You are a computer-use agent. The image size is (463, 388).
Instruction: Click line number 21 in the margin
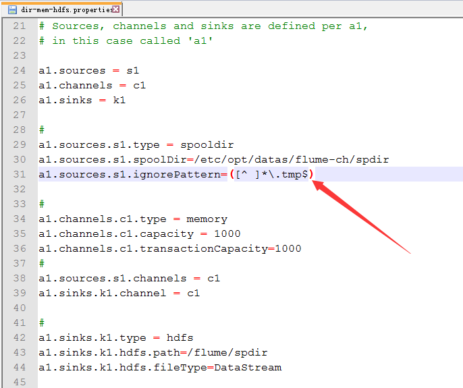20,26
